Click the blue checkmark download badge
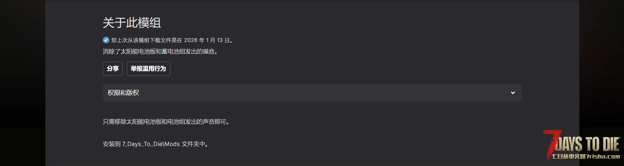Screen dimensions: 624x166 click(x=106, y=40)
